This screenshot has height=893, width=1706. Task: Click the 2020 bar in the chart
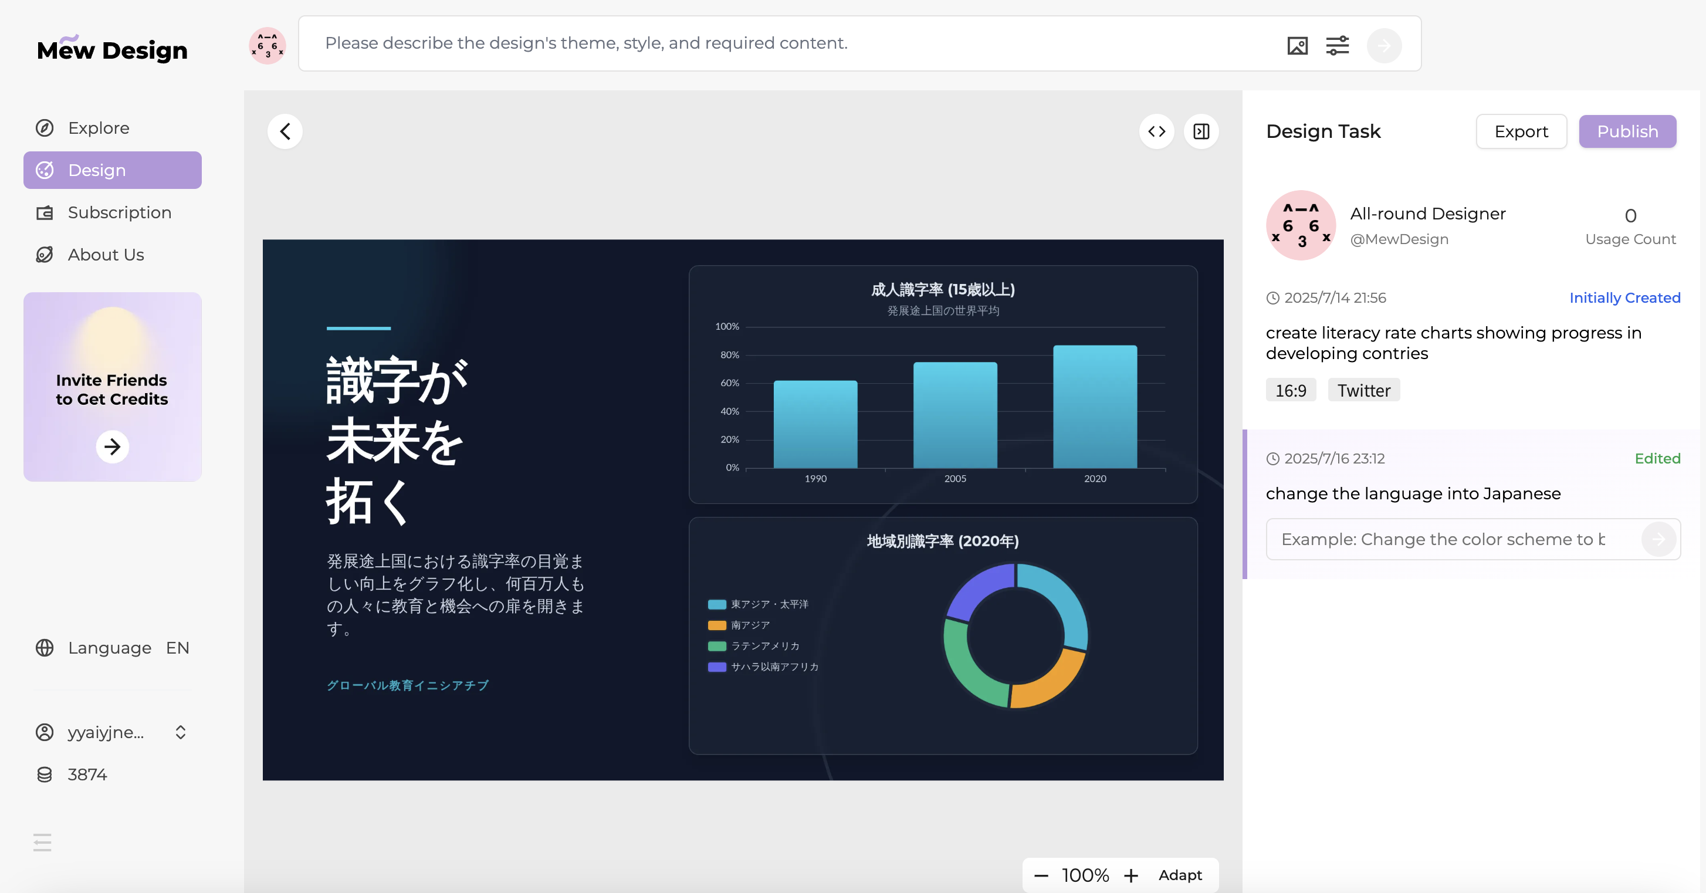(x=1095, y=406)
